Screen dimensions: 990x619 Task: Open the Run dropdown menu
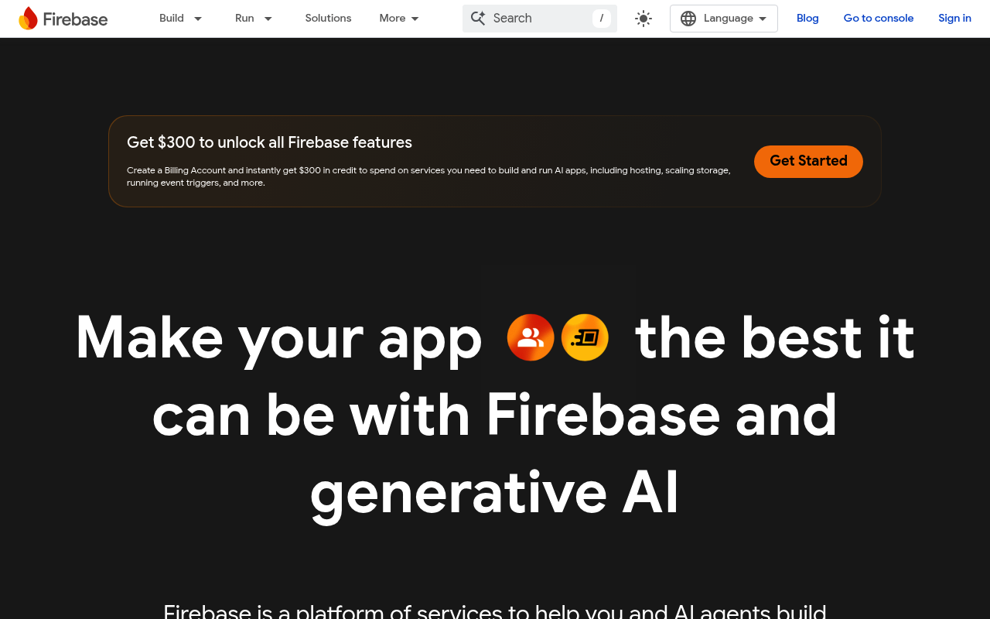tap(254, 18)
